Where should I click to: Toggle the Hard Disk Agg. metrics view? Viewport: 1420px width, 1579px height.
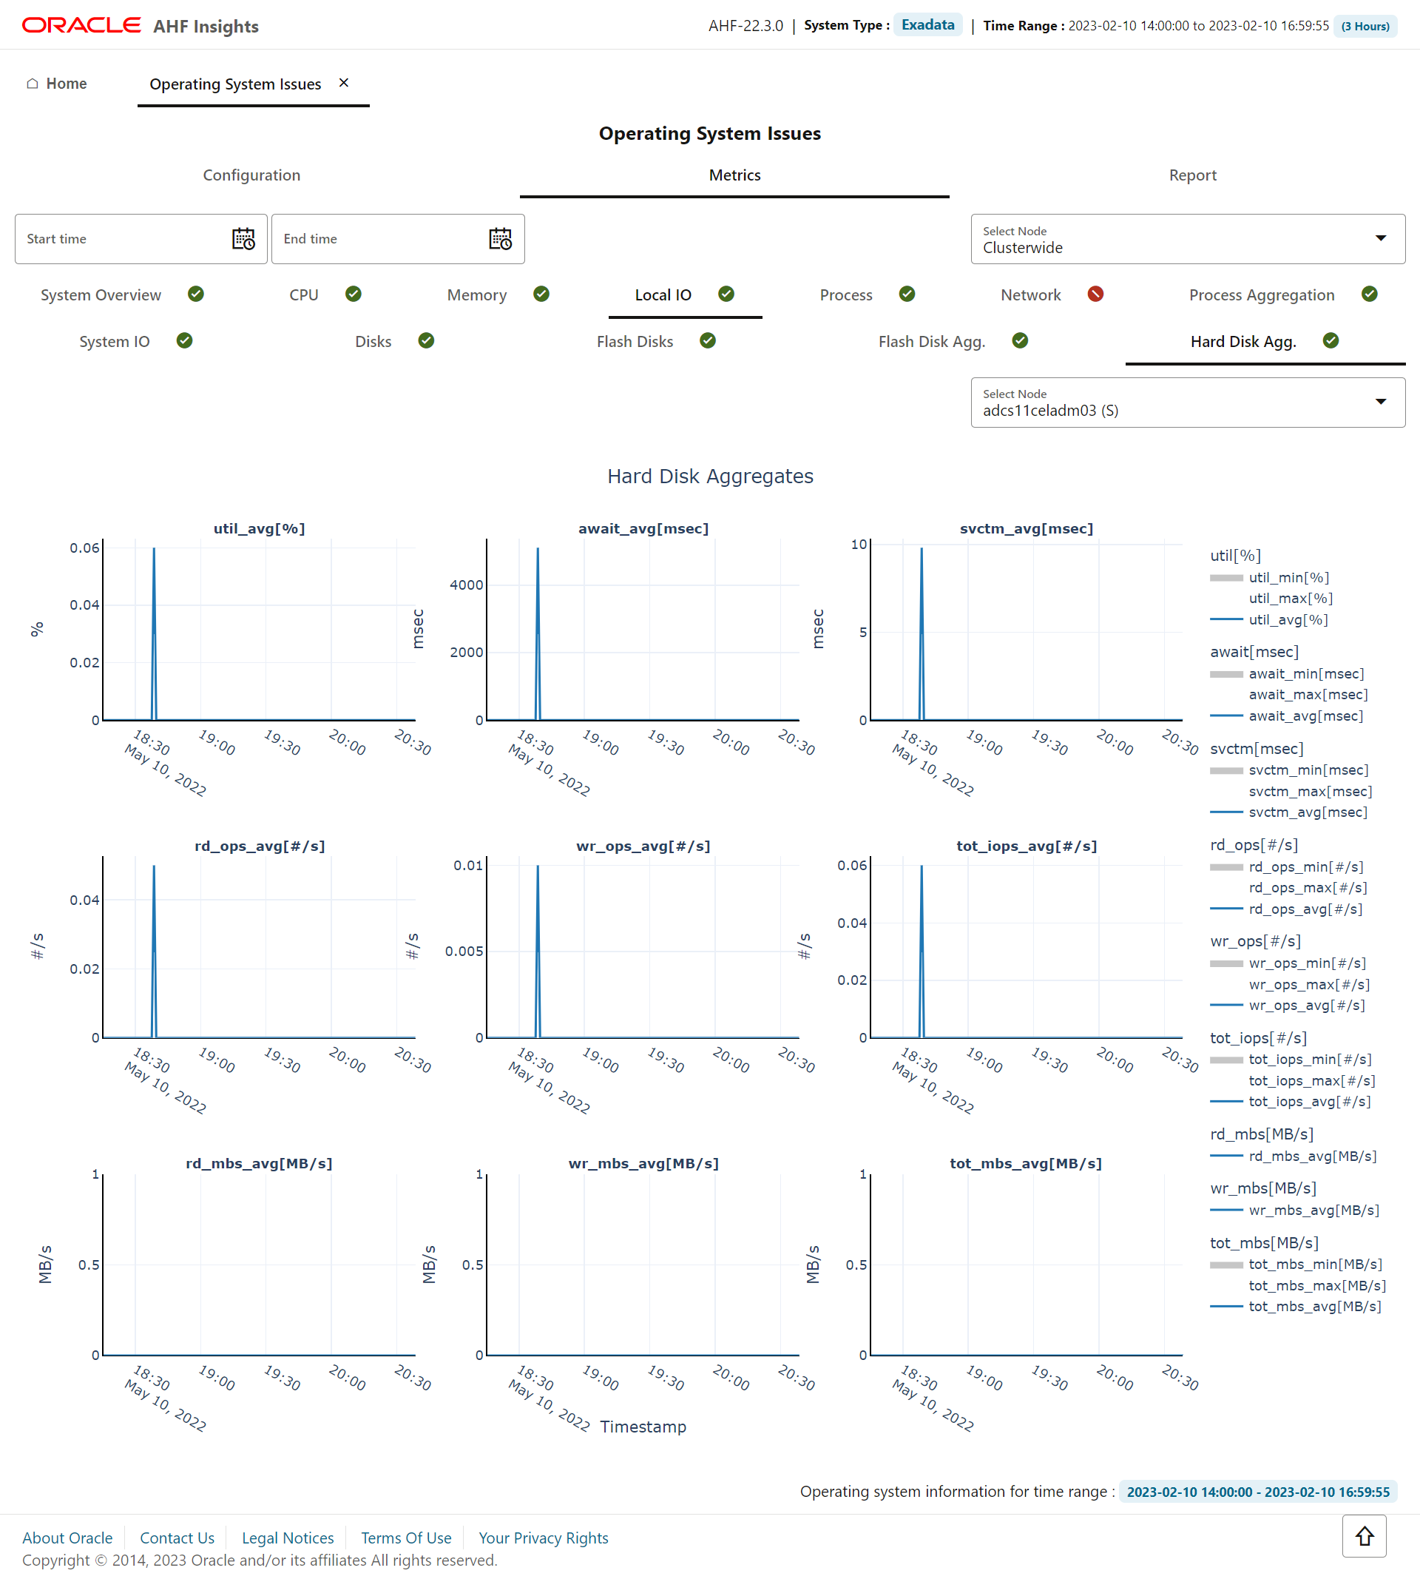pos(1239,340)
